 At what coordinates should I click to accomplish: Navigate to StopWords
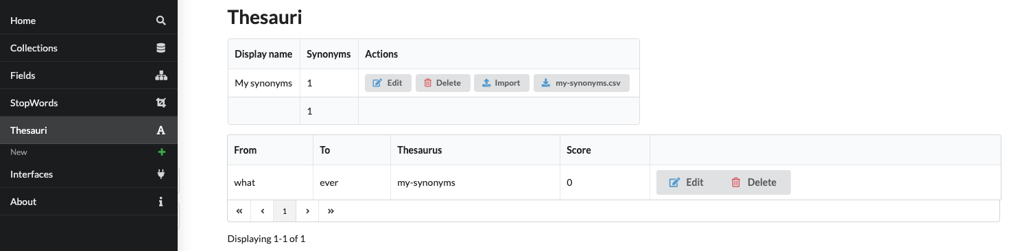(x=88, y=103)
